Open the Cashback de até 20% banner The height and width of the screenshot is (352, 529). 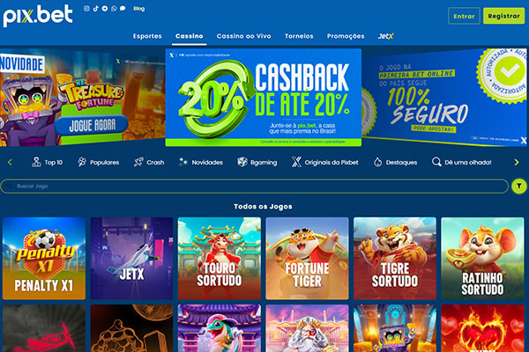coord(263,98)
